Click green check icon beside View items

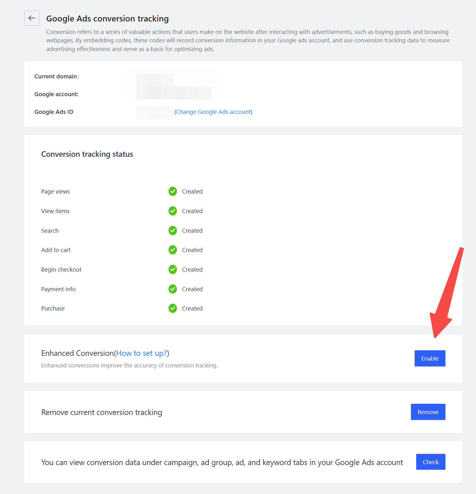click(173, 211)
